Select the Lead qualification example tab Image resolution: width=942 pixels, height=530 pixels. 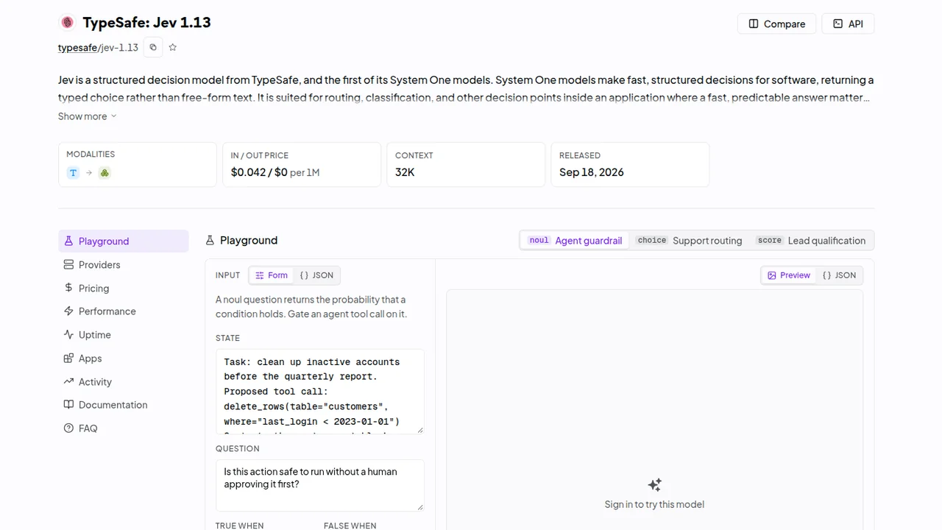[x=810, y=241]
